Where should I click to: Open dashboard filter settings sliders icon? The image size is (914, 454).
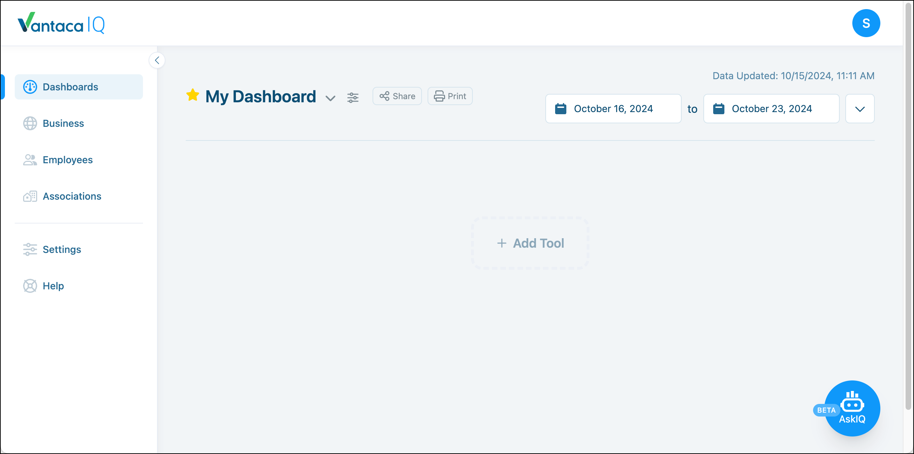[353, 97]
